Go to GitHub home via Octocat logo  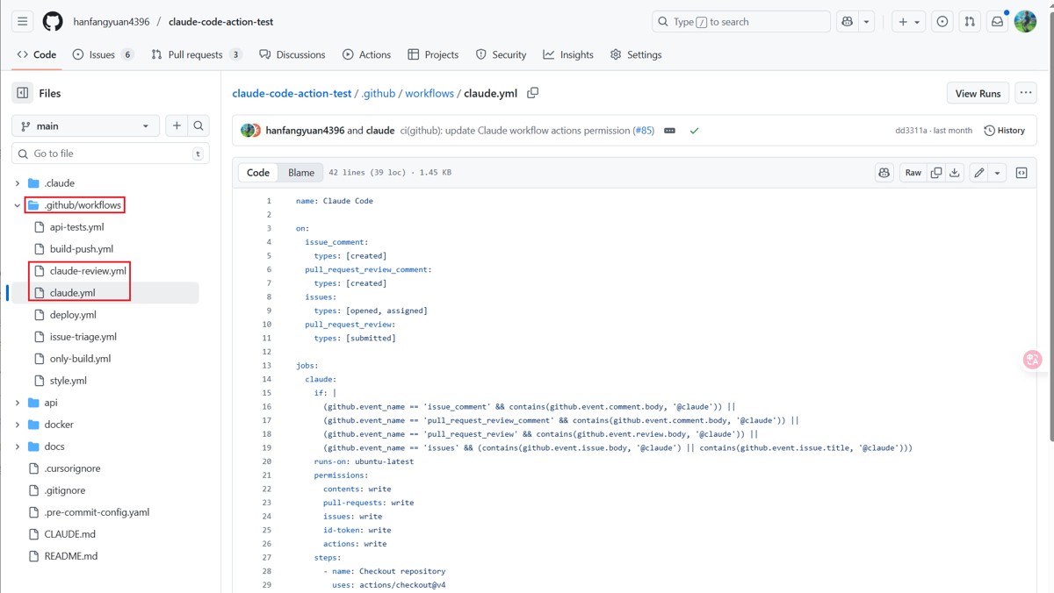click(x=53, y=21)
